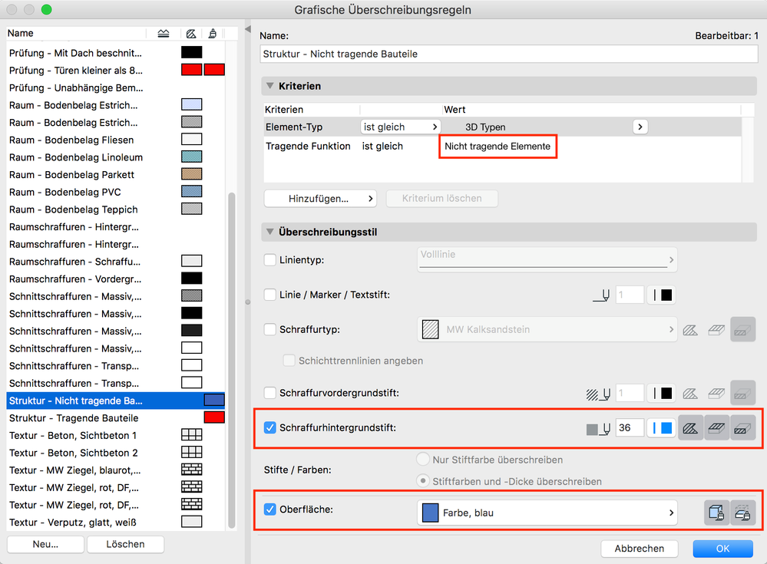
Task: Click the Nicht tragende Elemente value
Action: pyautogui.click(x=498, y=146)
